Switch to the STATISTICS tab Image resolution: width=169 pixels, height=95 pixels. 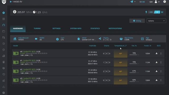[x=95, y=28]
